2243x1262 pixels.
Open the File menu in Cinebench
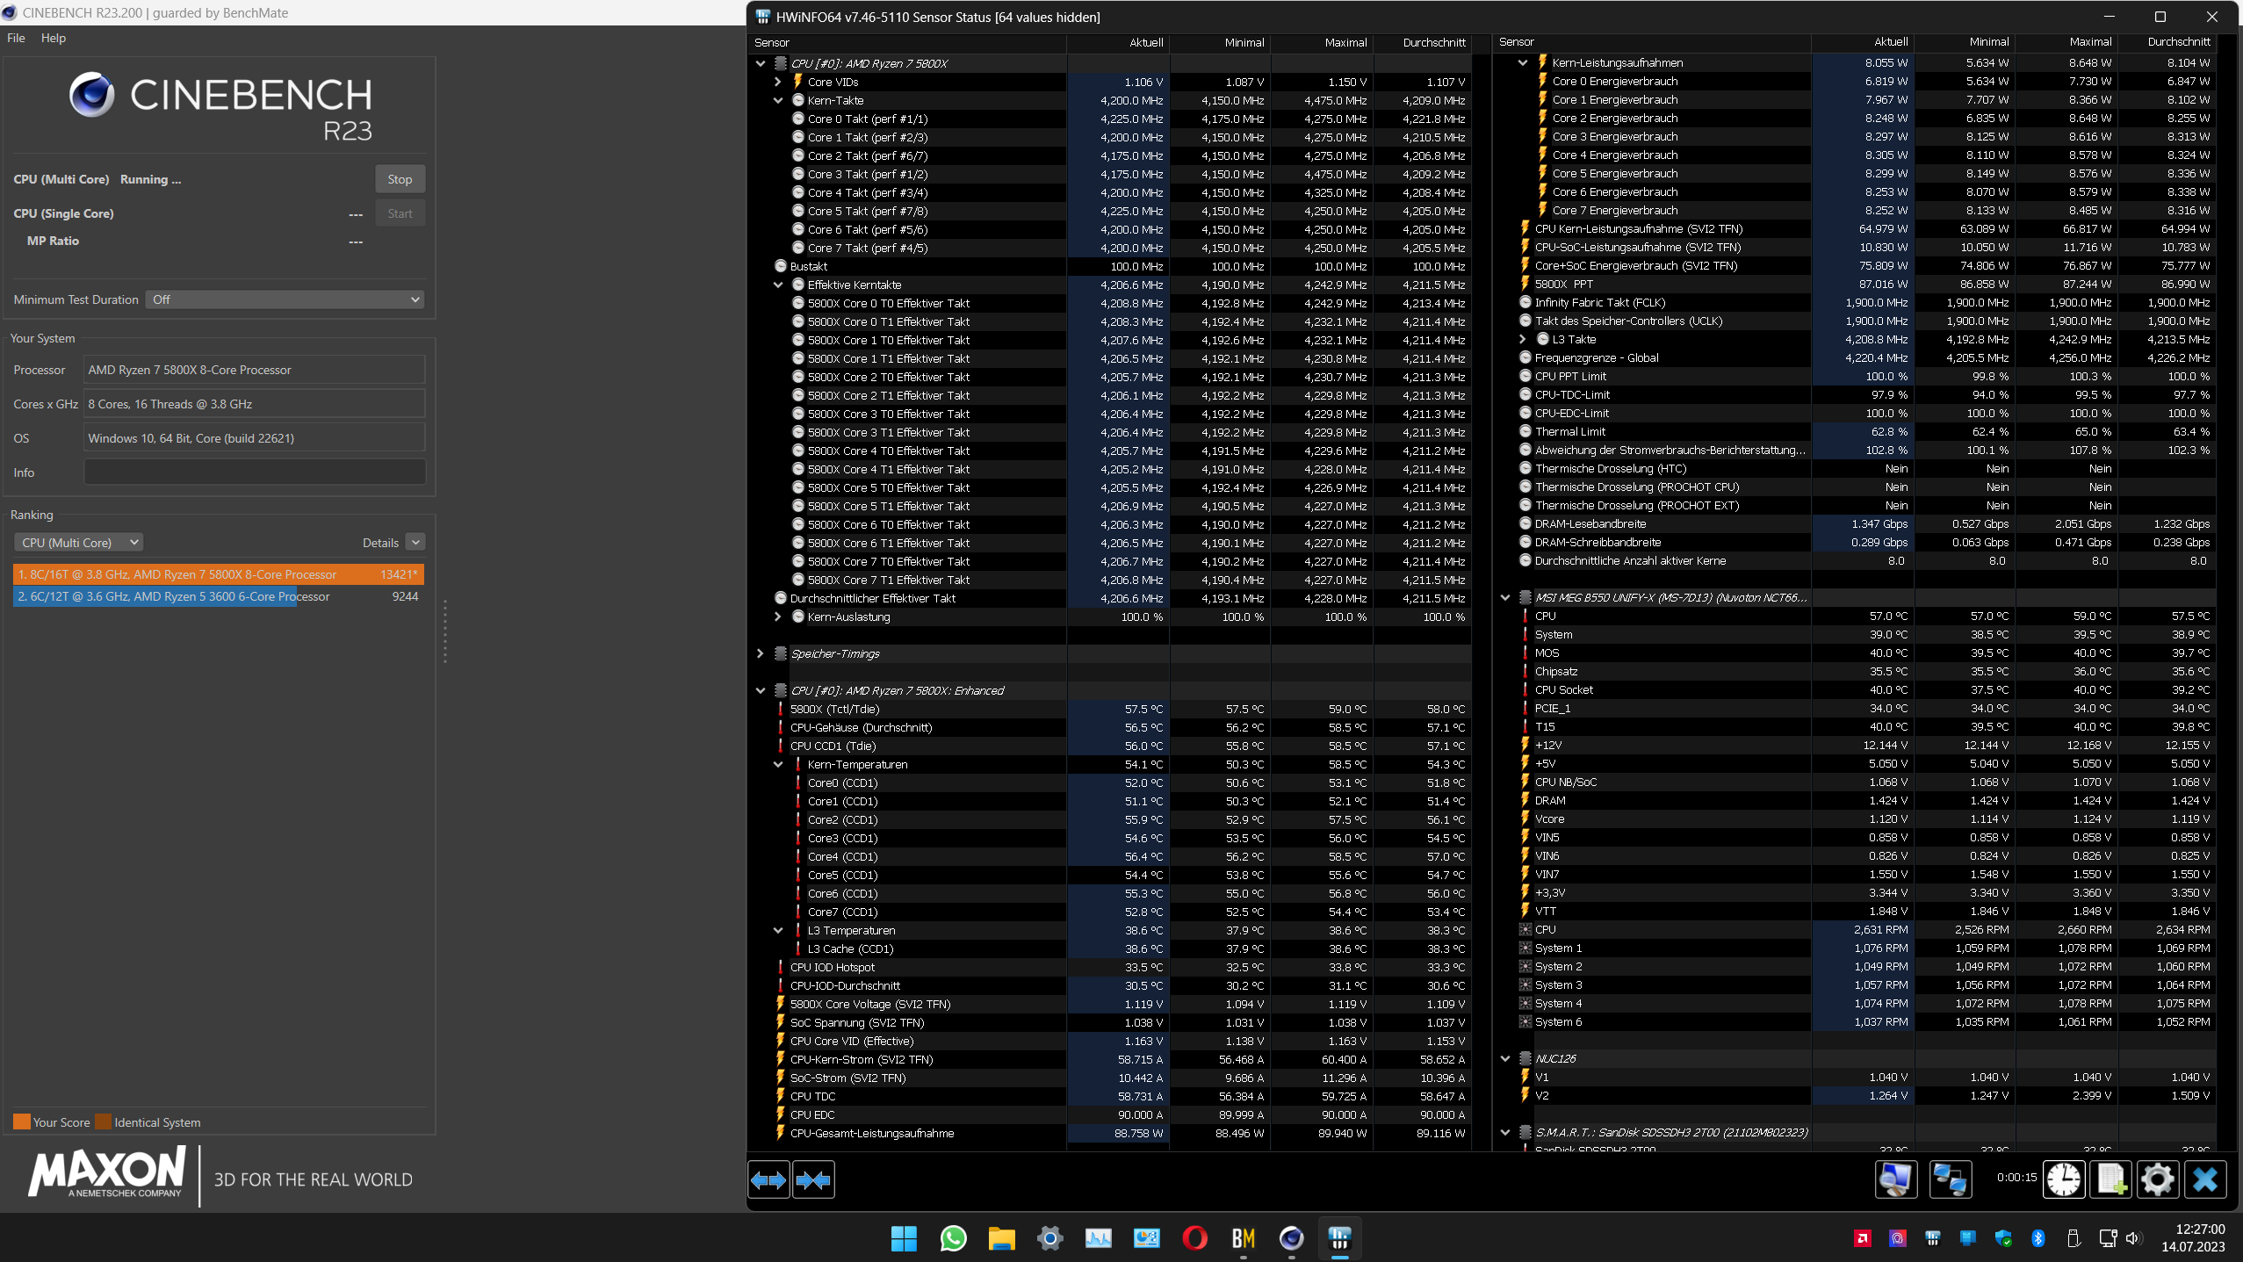pyautogui.click(x=16, y=38)
